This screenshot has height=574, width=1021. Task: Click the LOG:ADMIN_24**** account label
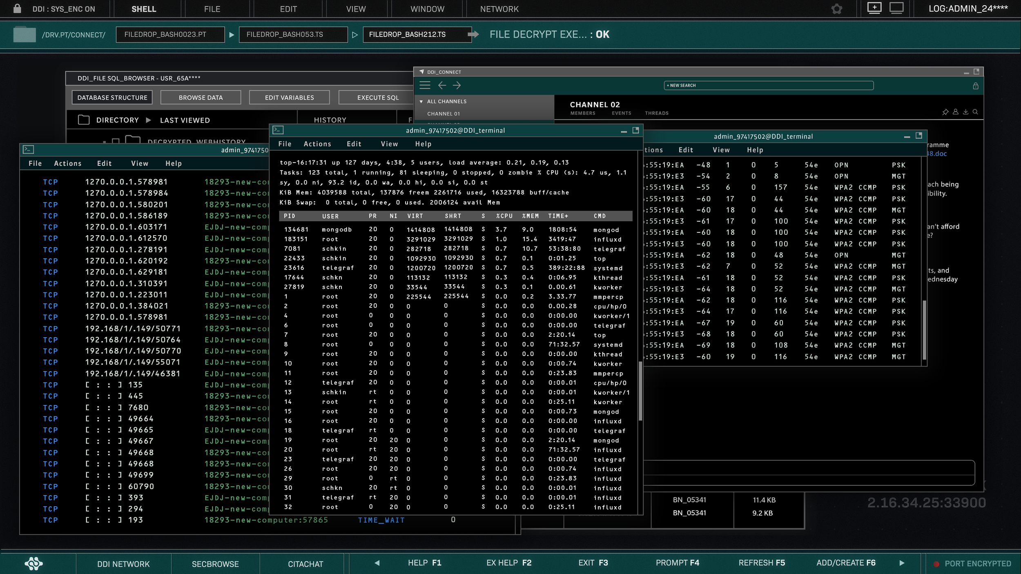coord(968,9)
